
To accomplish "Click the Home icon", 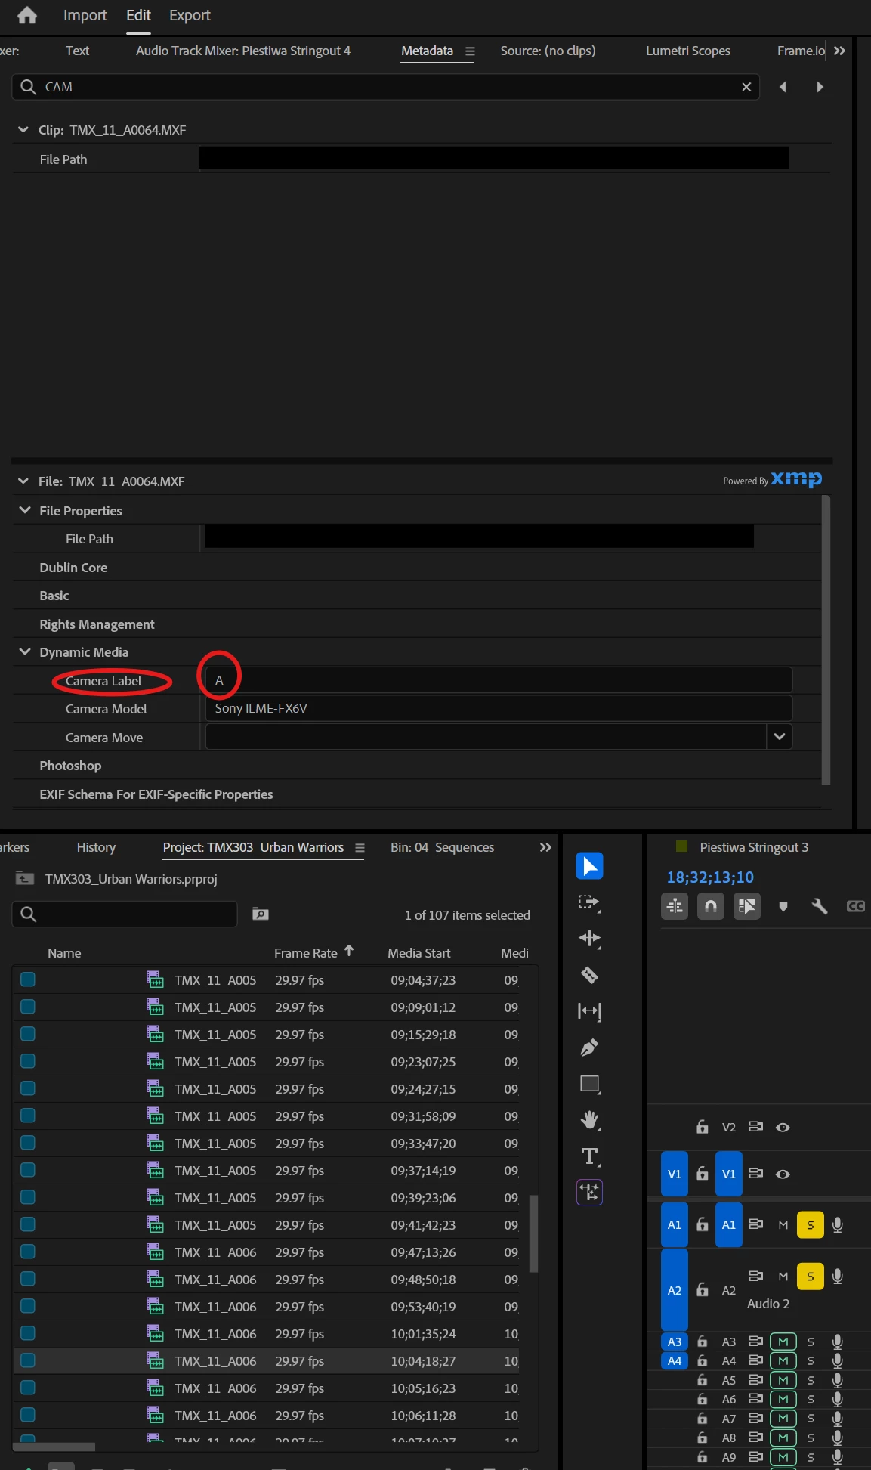I will 27,15.
